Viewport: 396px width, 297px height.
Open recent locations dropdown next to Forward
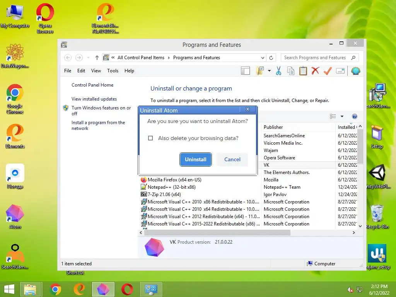88,58
